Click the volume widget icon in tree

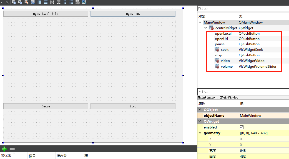(x=217, y=66)
